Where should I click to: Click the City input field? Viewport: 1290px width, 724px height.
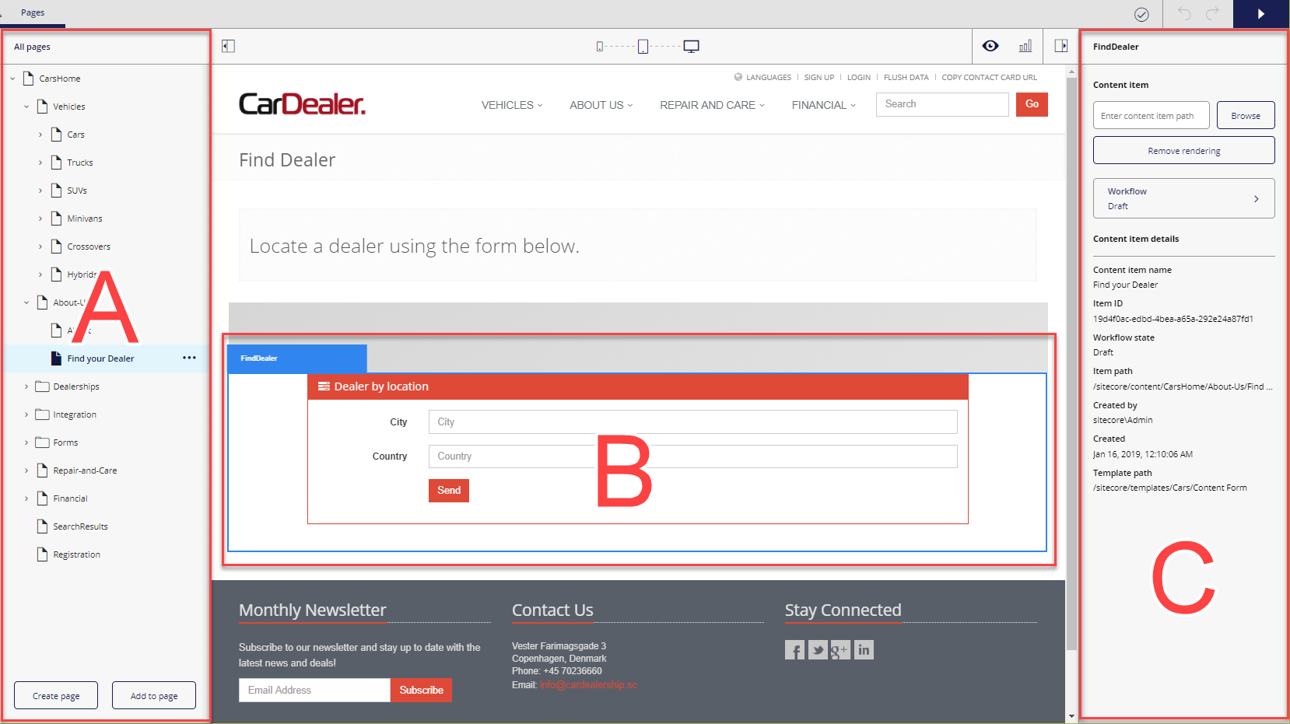(692, 421)
